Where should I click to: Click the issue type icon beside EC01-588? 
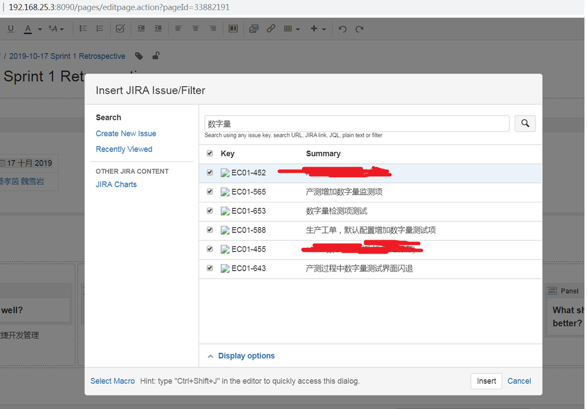coord(225,230)
